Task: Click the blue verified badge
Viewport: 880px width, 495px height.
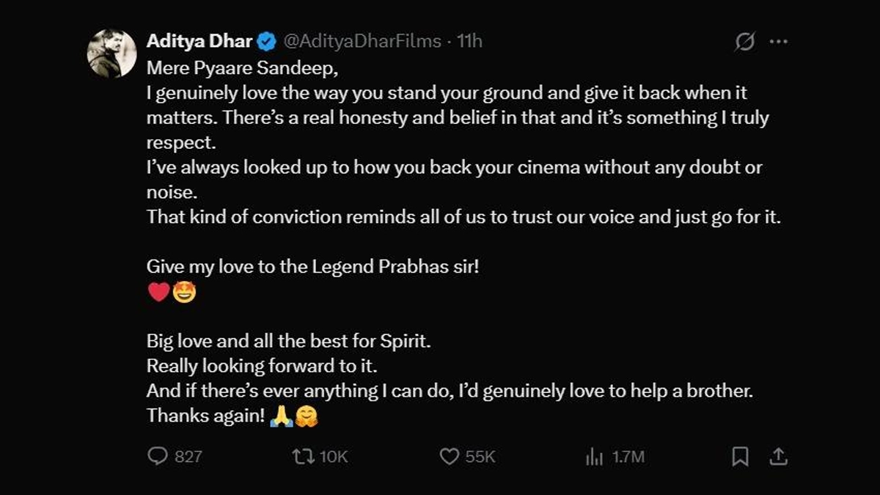Action: click(266, 42)
